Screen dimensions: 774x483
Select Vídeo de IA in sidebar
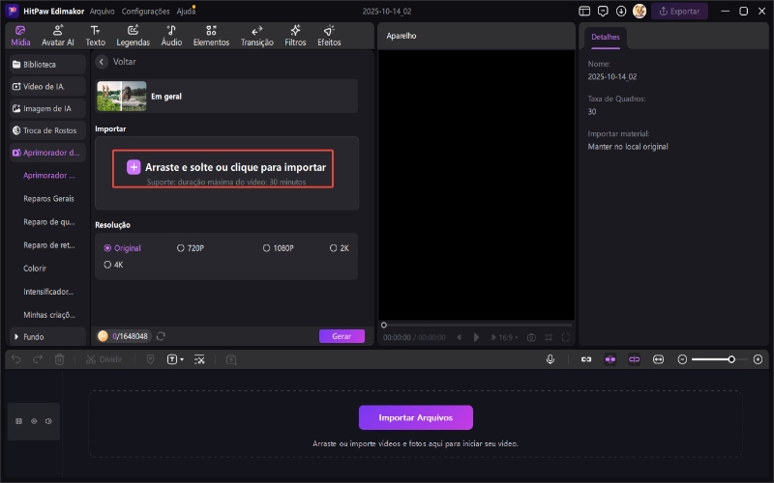[x=47, y=87]
